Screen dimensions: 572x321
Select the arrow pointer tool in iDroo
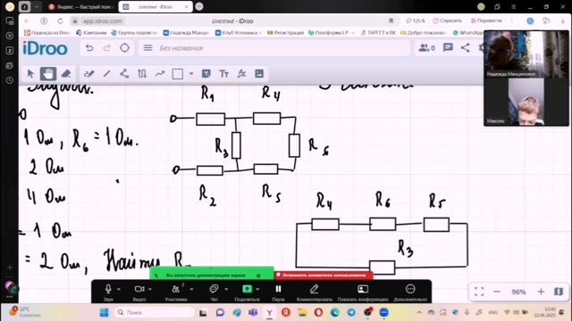pos(30,74)
